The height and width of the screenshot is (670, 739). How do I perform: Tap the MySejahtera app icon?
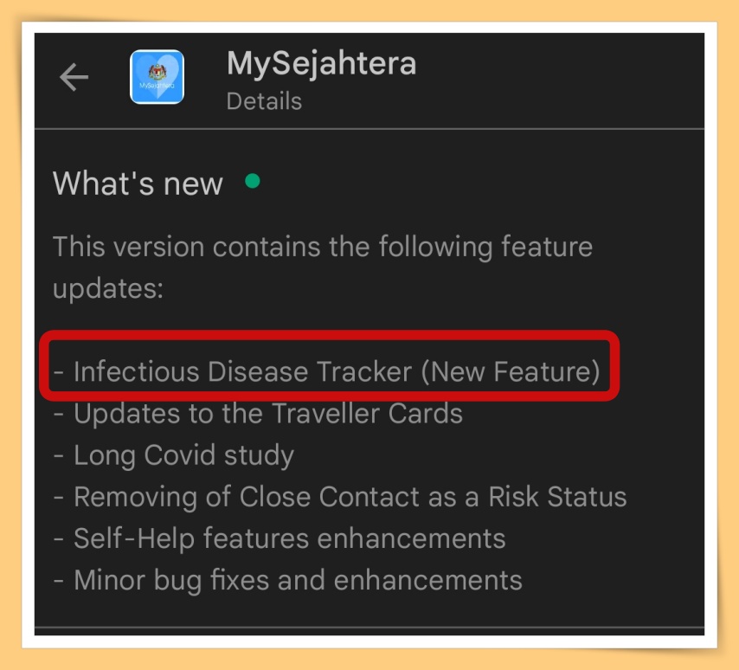coord(157,77)
